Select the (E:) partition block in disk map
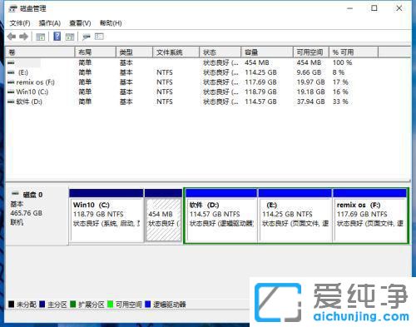The image size is (416, 327). 295,216
